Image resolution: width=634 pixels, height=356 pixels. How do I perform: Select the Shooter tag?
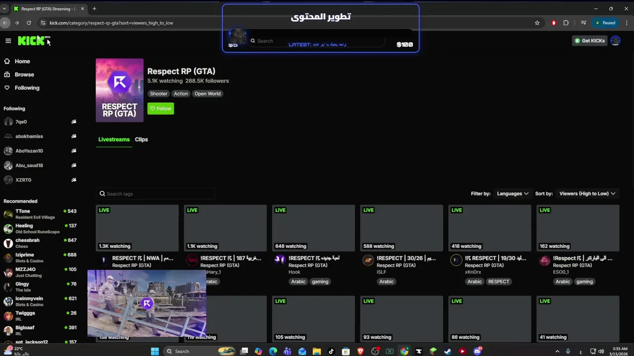point(158,93)
